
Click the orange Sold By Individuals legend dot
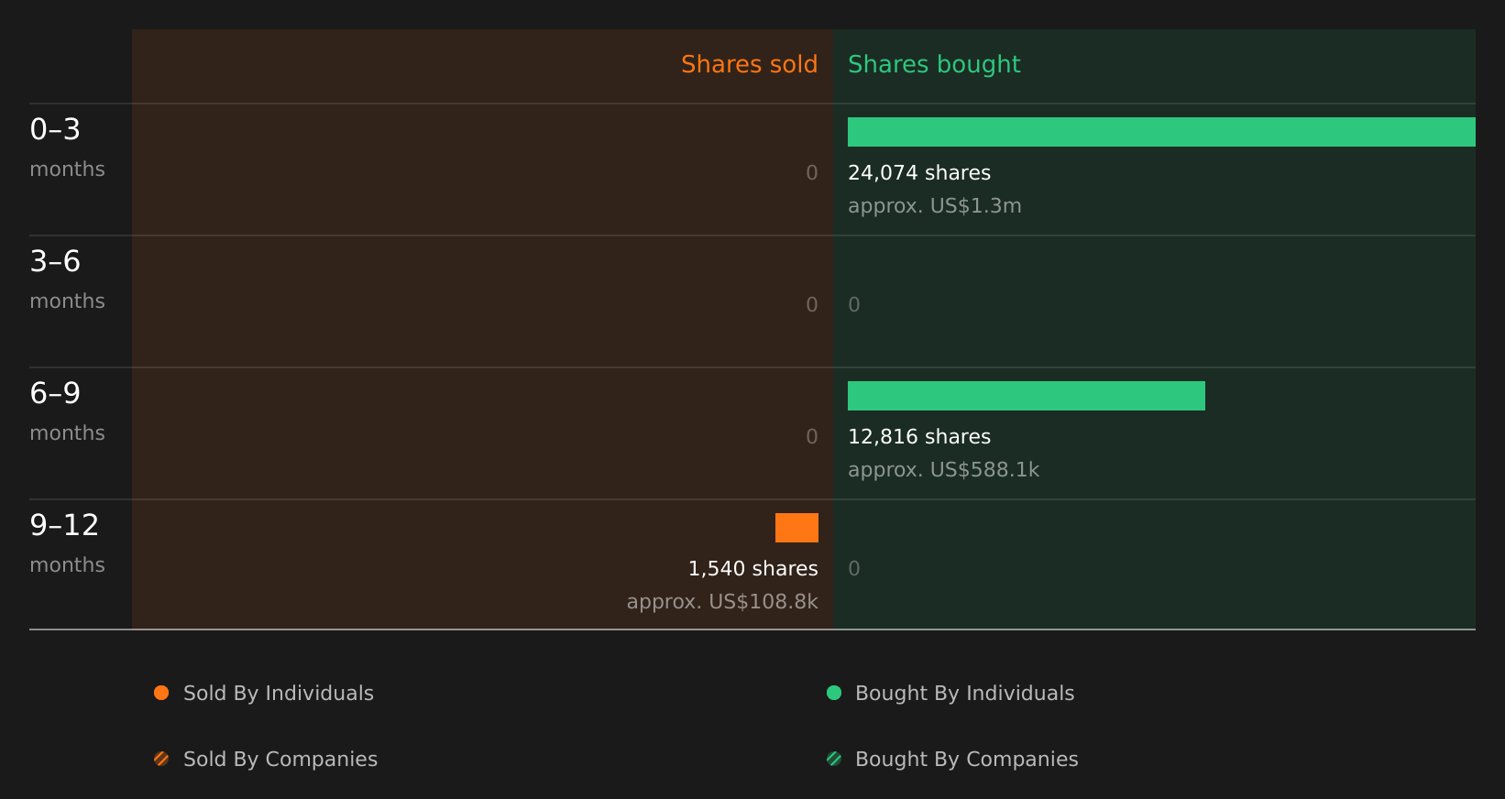[x=161, y=693]
